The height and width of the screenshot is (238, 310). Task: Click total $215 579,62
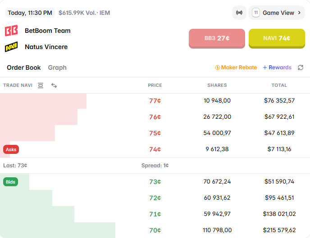click(279, 230)
